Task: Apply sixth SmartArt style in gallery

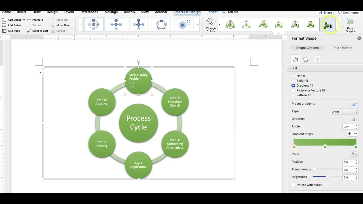Action: 311,25
